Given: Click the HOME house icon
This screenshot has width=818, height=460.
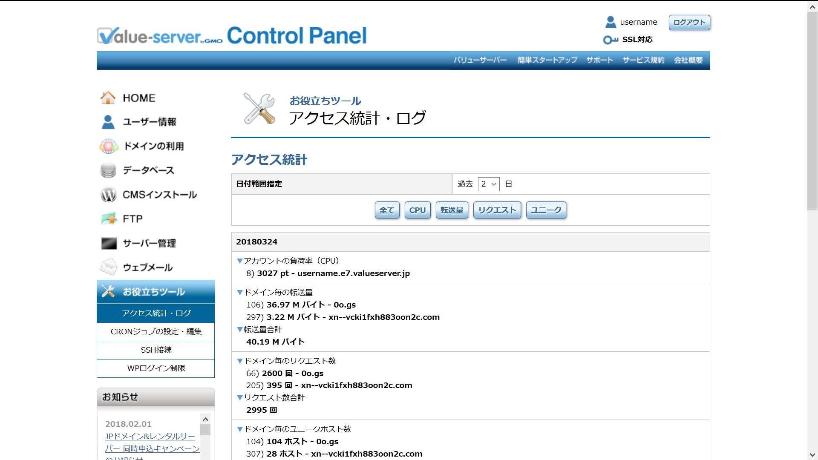Looking at the screenshot, I should 108,98.
